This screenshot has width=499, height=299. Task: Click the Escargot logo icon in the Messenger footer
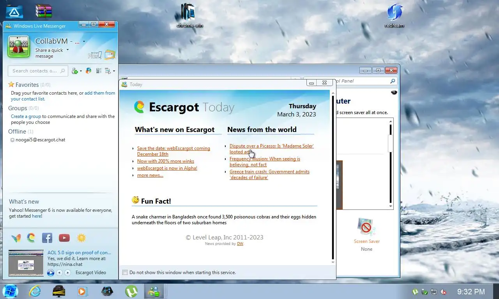pyautogui.click(x=31, y=238)
